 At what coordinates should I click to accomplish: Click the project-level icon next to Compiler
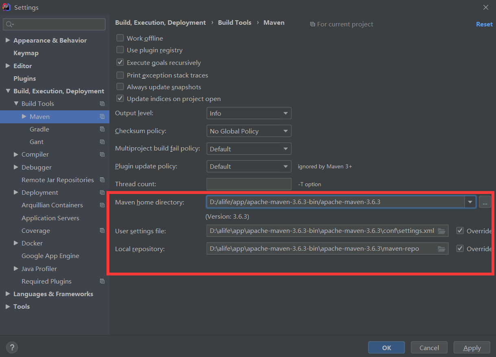pos(102,155)
